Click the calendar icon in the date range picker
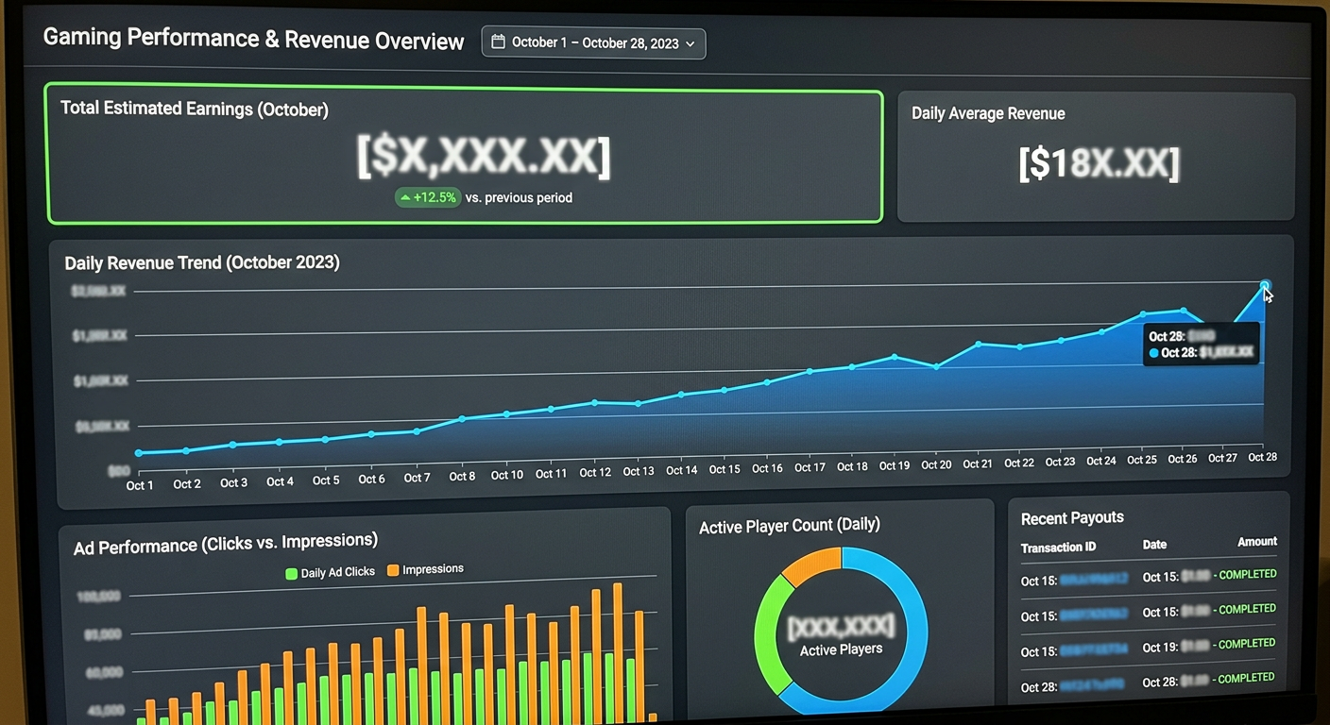This screenshot has width=1330, height=725. 499,42
